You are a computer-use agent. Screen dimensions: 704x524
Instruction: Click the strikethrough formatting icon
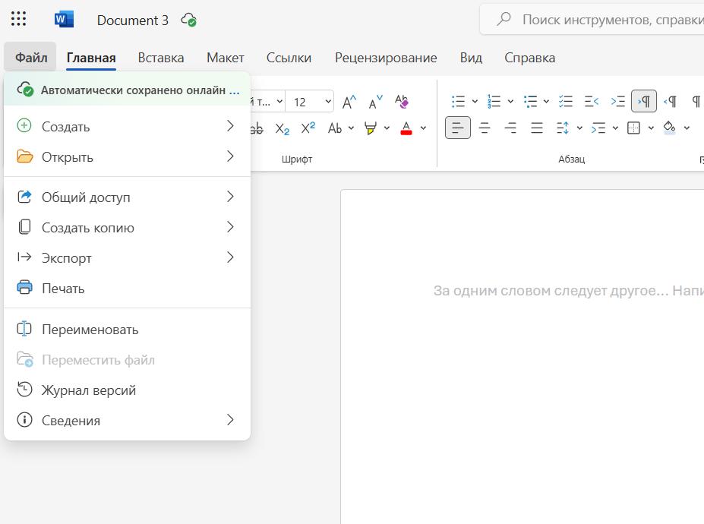pos(257,128)
